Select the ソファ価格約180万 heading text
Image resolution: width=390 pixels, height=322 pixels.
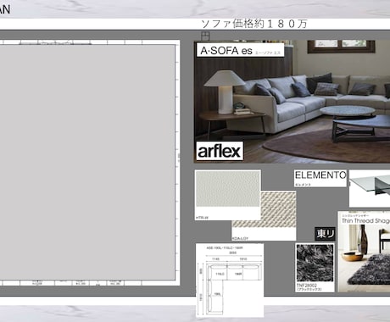click(254, 24)
